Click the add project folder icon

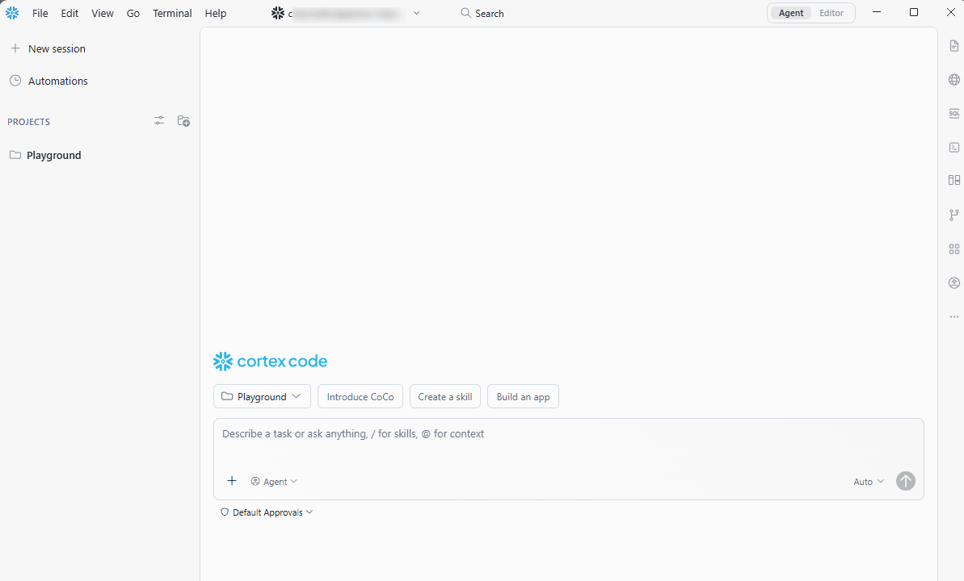pyautogui.click(x=183, y=121)
